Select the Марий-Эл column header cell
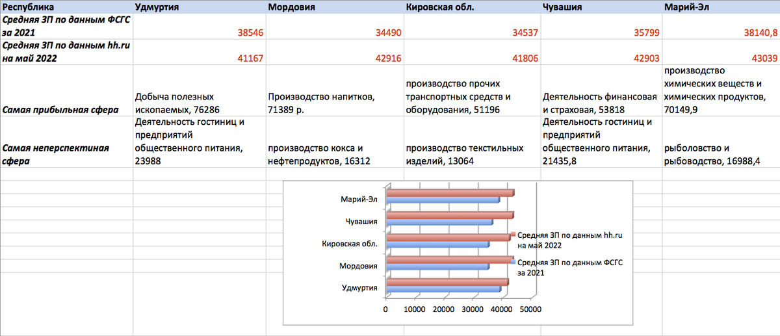This screenshot has width=780, height=336. point(720,6)
